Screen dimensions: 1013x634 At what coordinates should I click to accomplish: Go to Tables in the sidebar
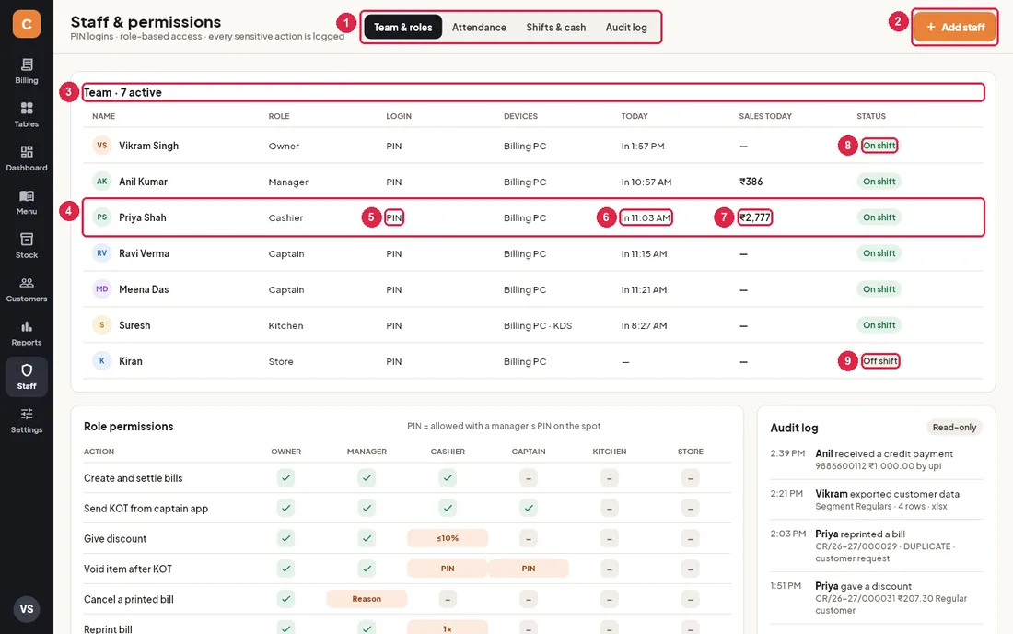click(x=27, y=115)
